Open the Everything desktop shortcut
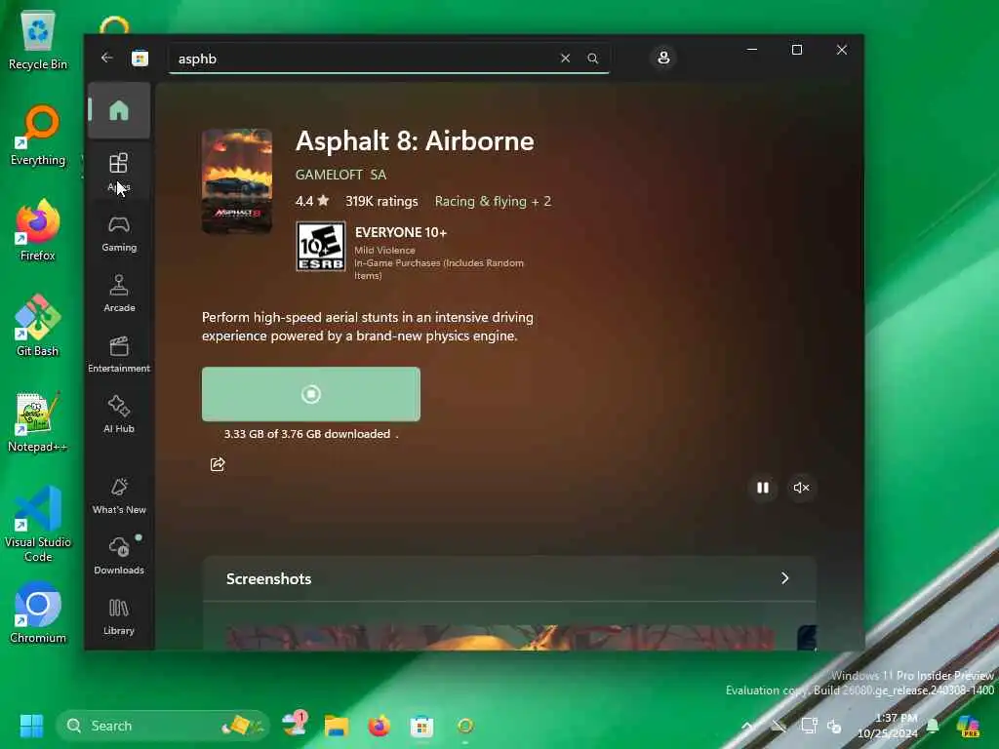This screenshot has width=999, height=749. 38,136
